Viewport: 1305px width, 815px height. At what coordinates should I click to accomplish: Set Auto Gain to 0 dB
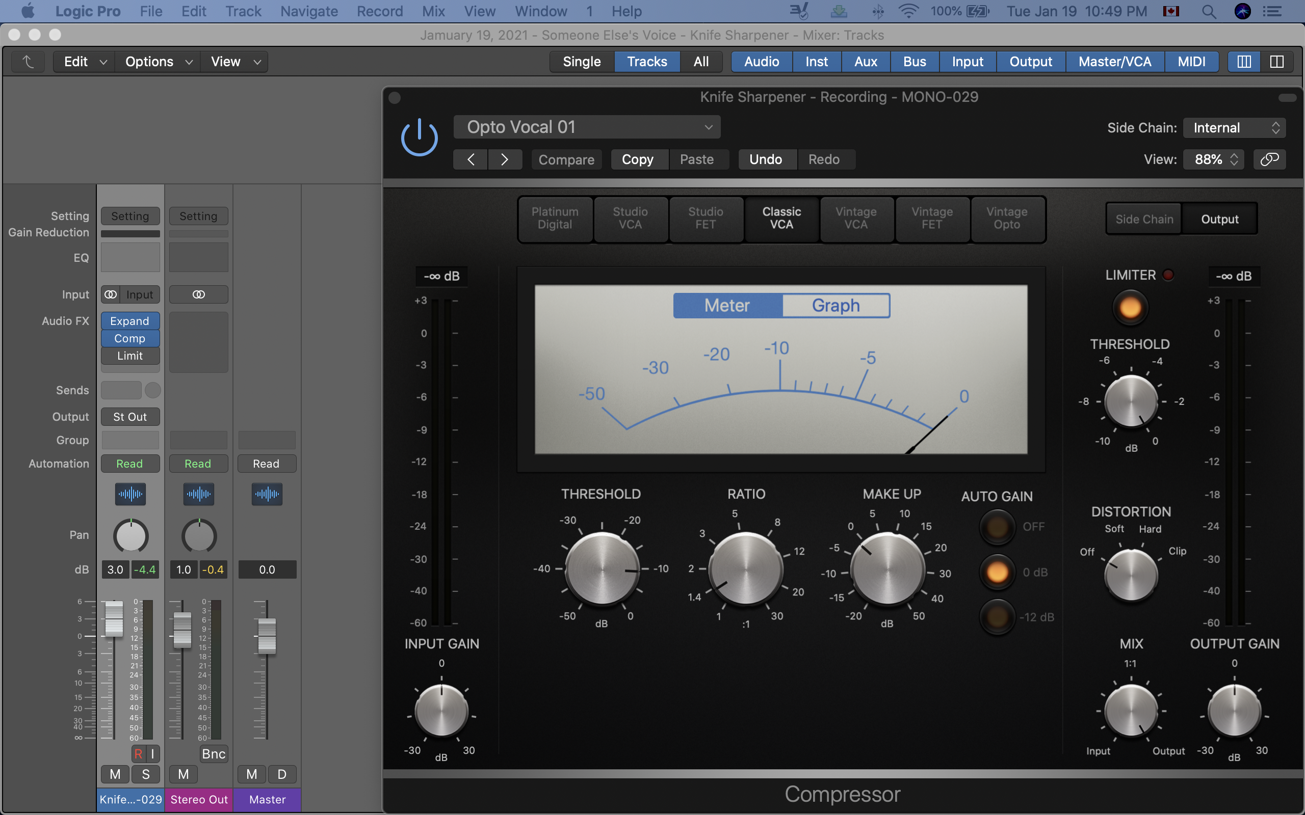click(997, 572)
